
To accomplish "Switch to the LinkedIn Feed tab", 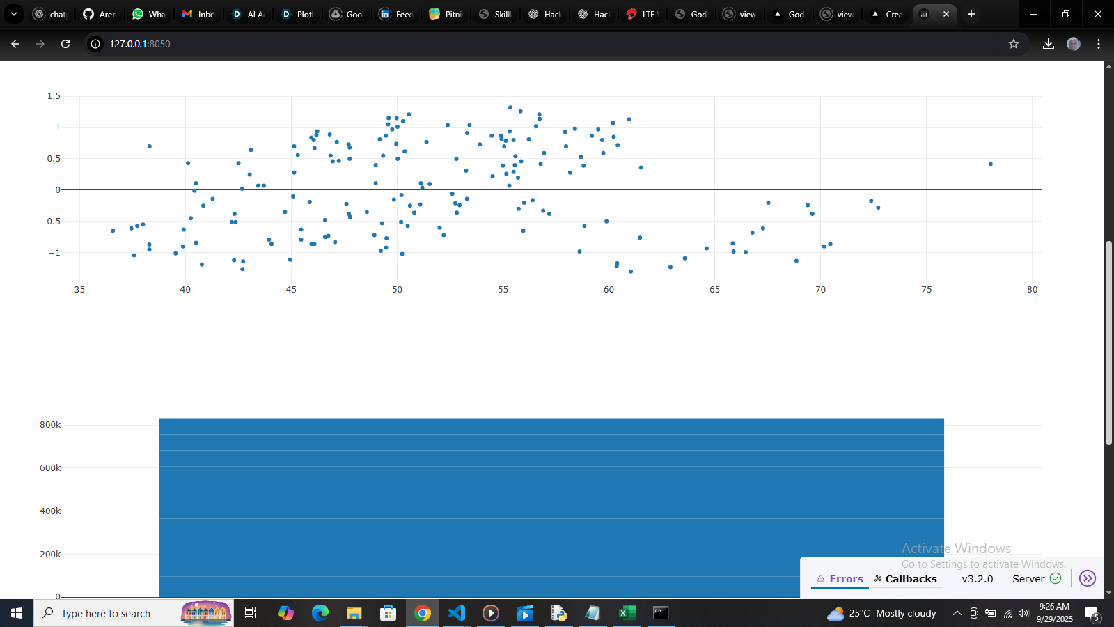I will pos(396,14).
